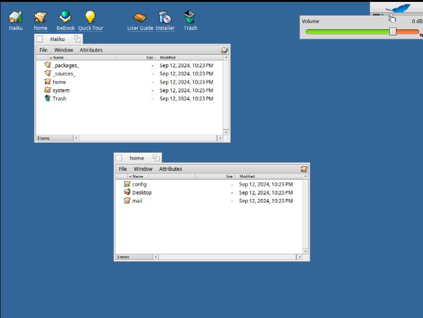Select the config folder icon in home window

pyautogui.click(x=127, y=184)
